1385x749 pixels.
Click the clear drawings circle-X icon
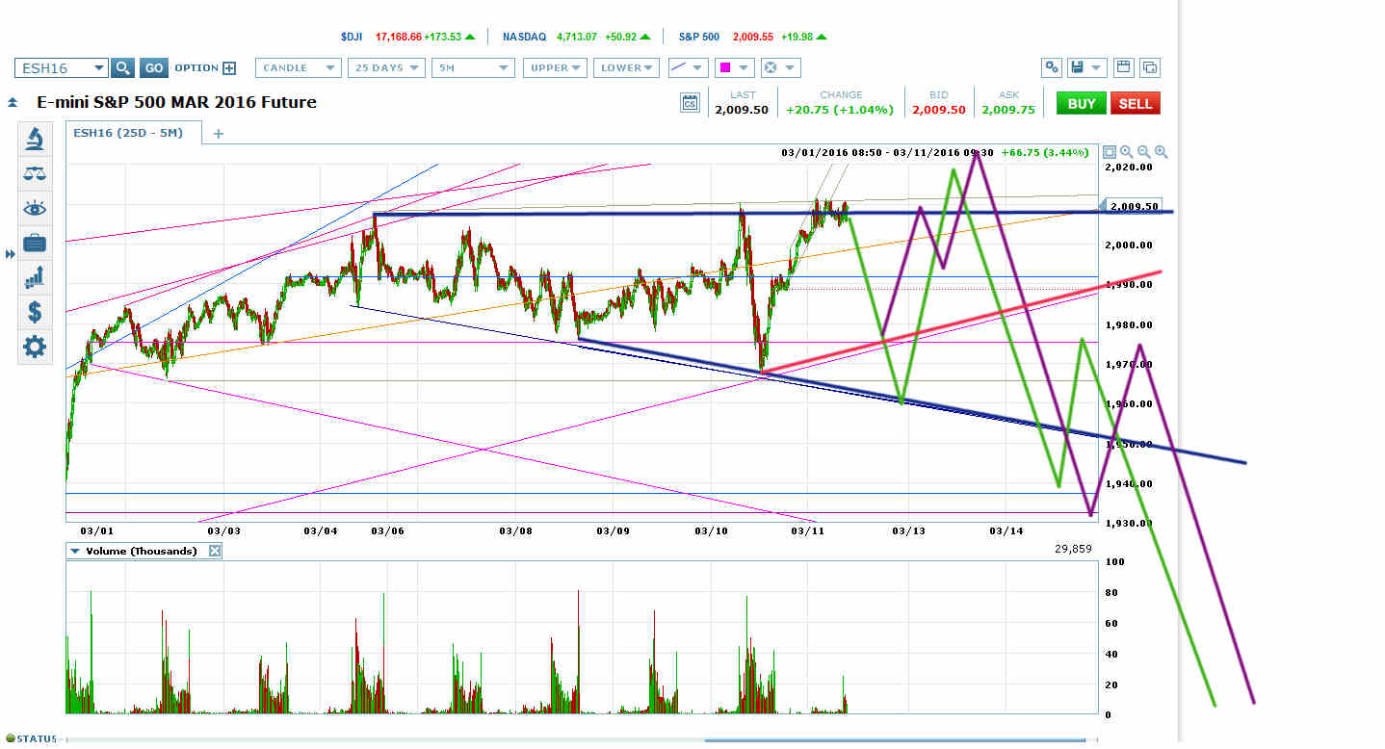(x=770, y=67)
